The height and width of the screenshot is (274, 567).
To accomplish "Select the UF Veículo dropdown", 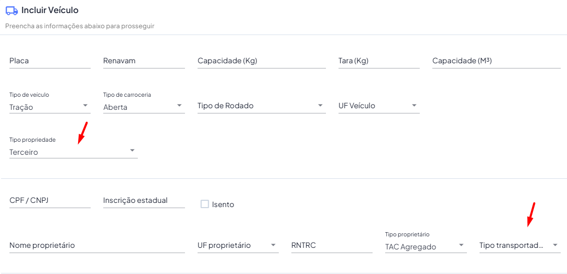I will [x=378, y=106].
